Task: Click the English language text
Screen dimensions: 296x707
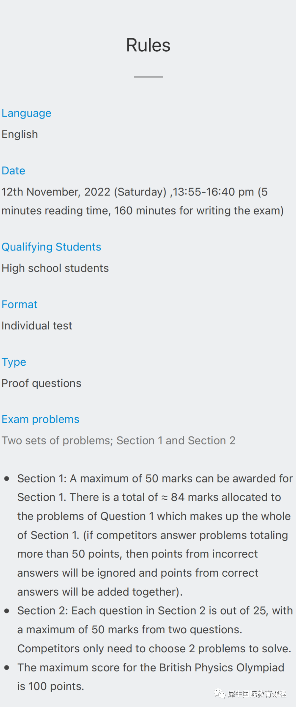Action: pyautogui.click(x=20, y=134)
